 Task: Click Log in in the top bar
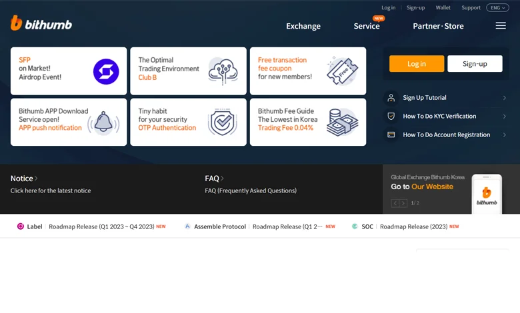[389, 7]
